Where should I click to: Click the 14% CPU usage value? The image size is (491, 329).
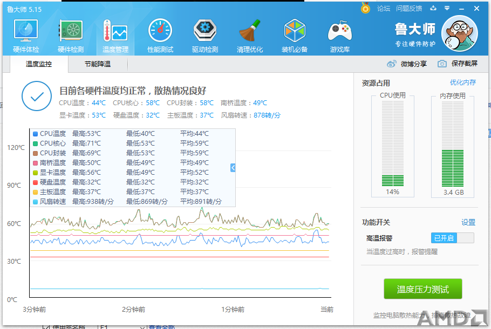[392, 192]
